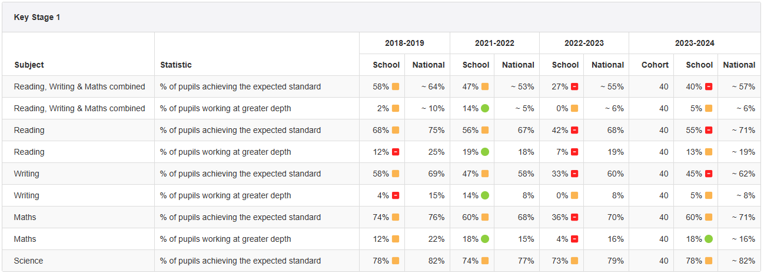Click the Statistic column header
This screenshot has width=764, height=273.
[x=176, y=65]
